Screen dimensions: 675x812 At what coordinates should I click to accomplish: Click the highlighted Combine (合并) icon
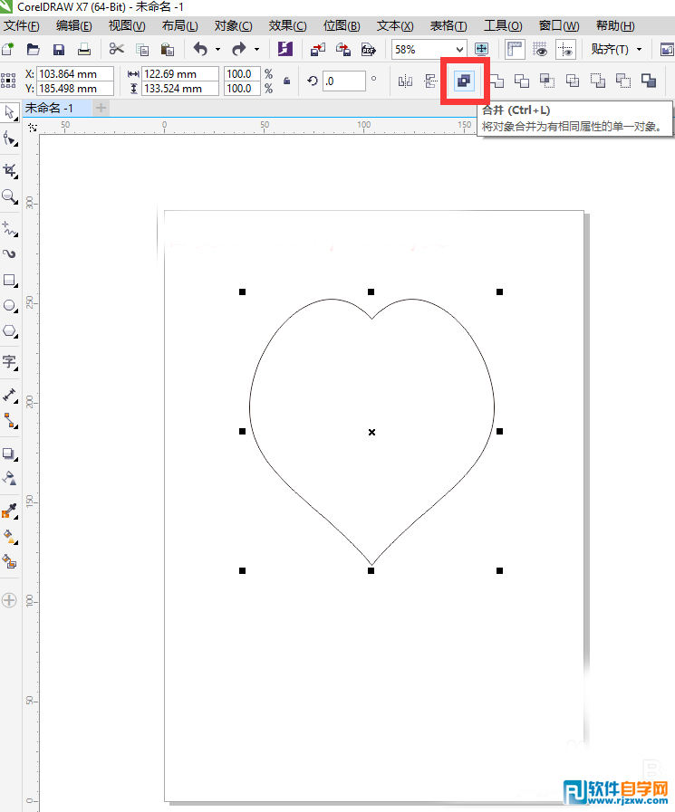coord(464,81)
